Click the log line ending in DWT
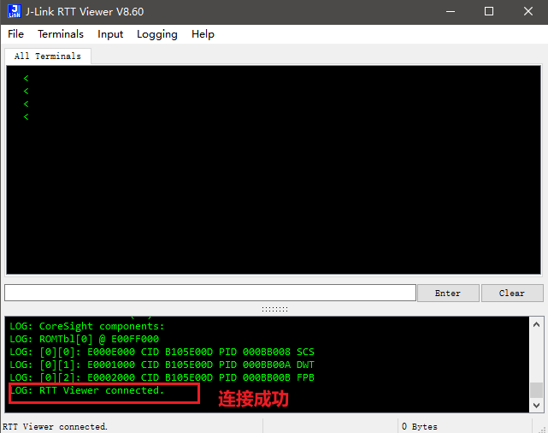Viewport: 548px width, 433px height. [x=162, y=365]
